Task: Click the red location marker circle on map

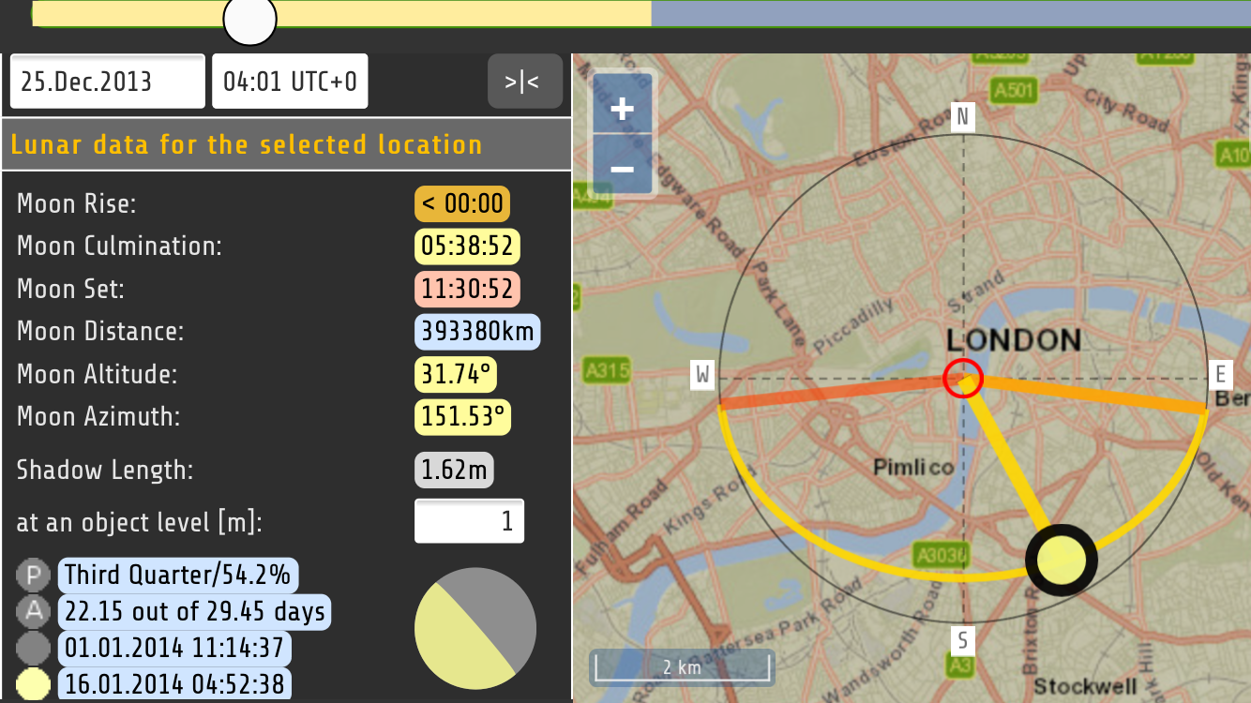Action: coord(963,378)
